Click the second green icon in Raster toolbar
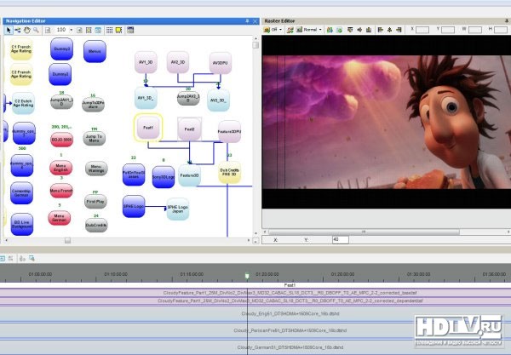This screenshot has width=511, height=355. tap(339, 30)
